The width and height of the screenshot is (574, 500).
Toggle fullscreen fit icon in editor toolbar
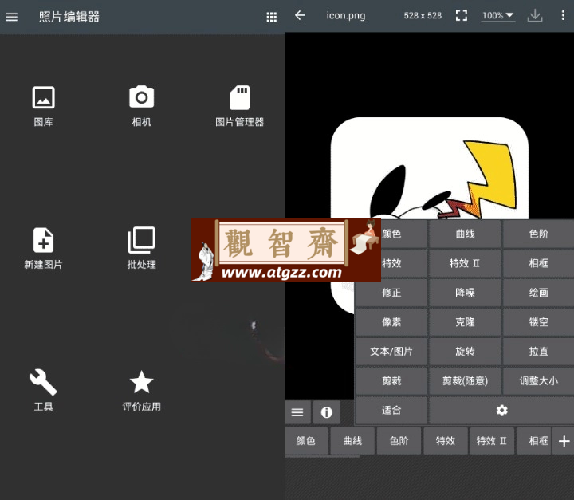pos(462,15)
